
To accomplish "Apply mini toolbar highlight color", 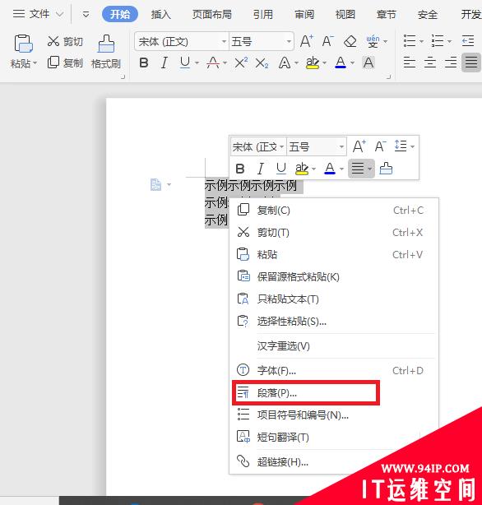I will [x=302, y=169].
